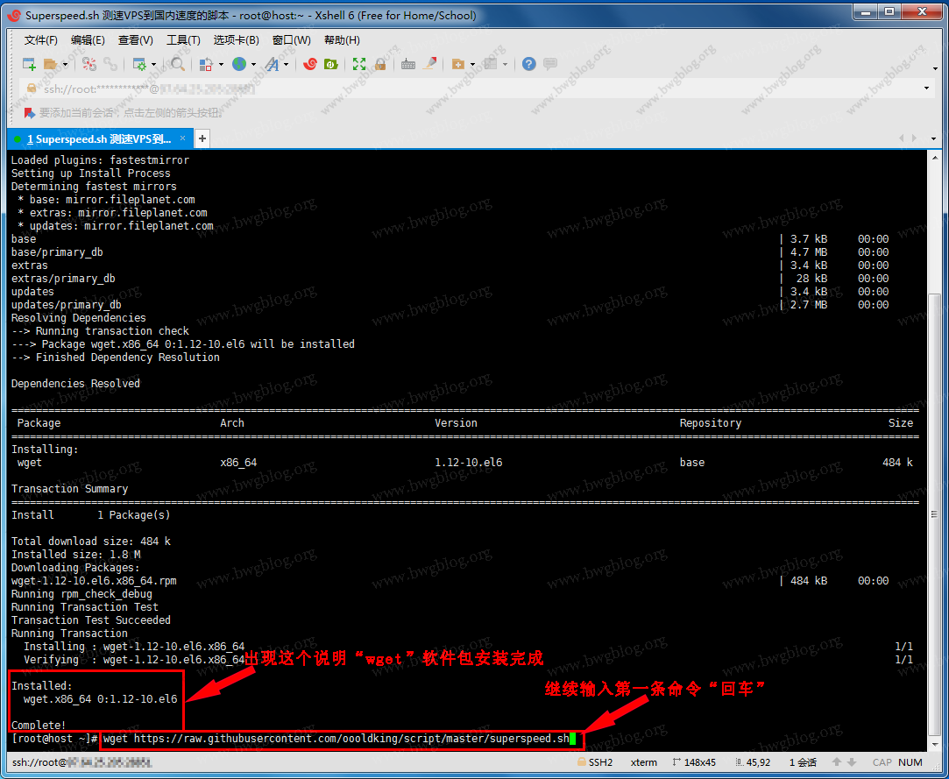The height and width of the screenshot is (779, 949).
Task: Click the lock icon in address bar
Action: [x=32, y=89]
